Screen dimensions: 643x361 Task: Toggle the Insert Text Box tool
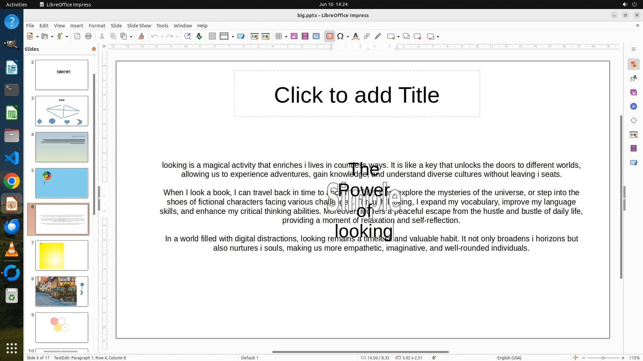[x=330, y=36]
